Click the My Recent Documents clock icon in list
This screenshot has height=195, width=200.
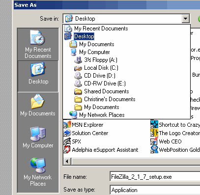pyautogui.click(x=68, y=28)
